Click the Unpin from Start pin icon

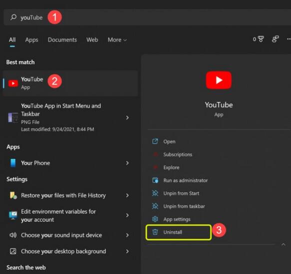tap(155, 193)
